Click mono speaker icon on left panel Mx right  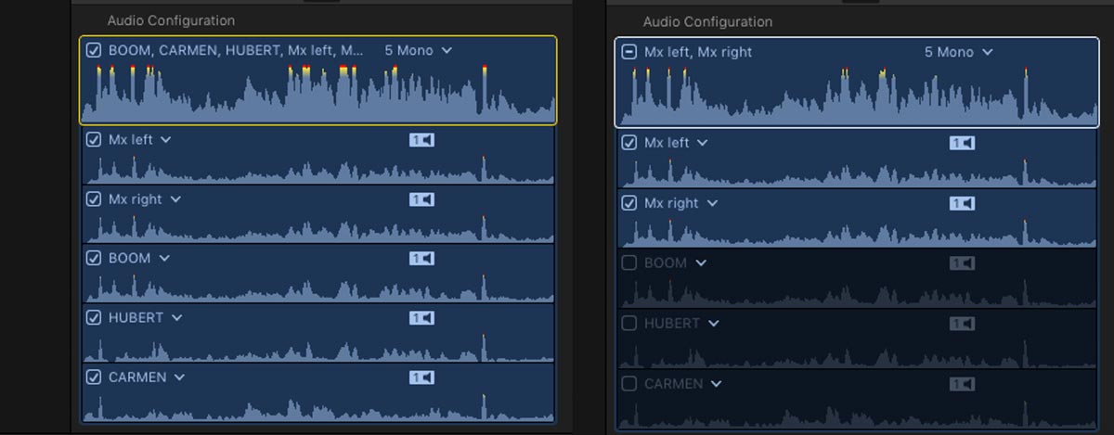click(421, 199)
